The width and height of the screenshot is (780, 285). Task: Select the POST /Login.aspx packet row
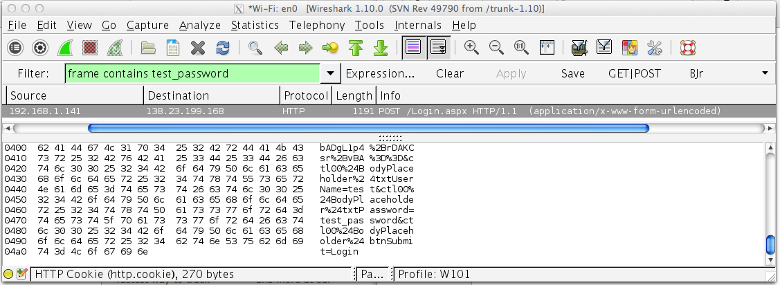(x=390, y=111)
